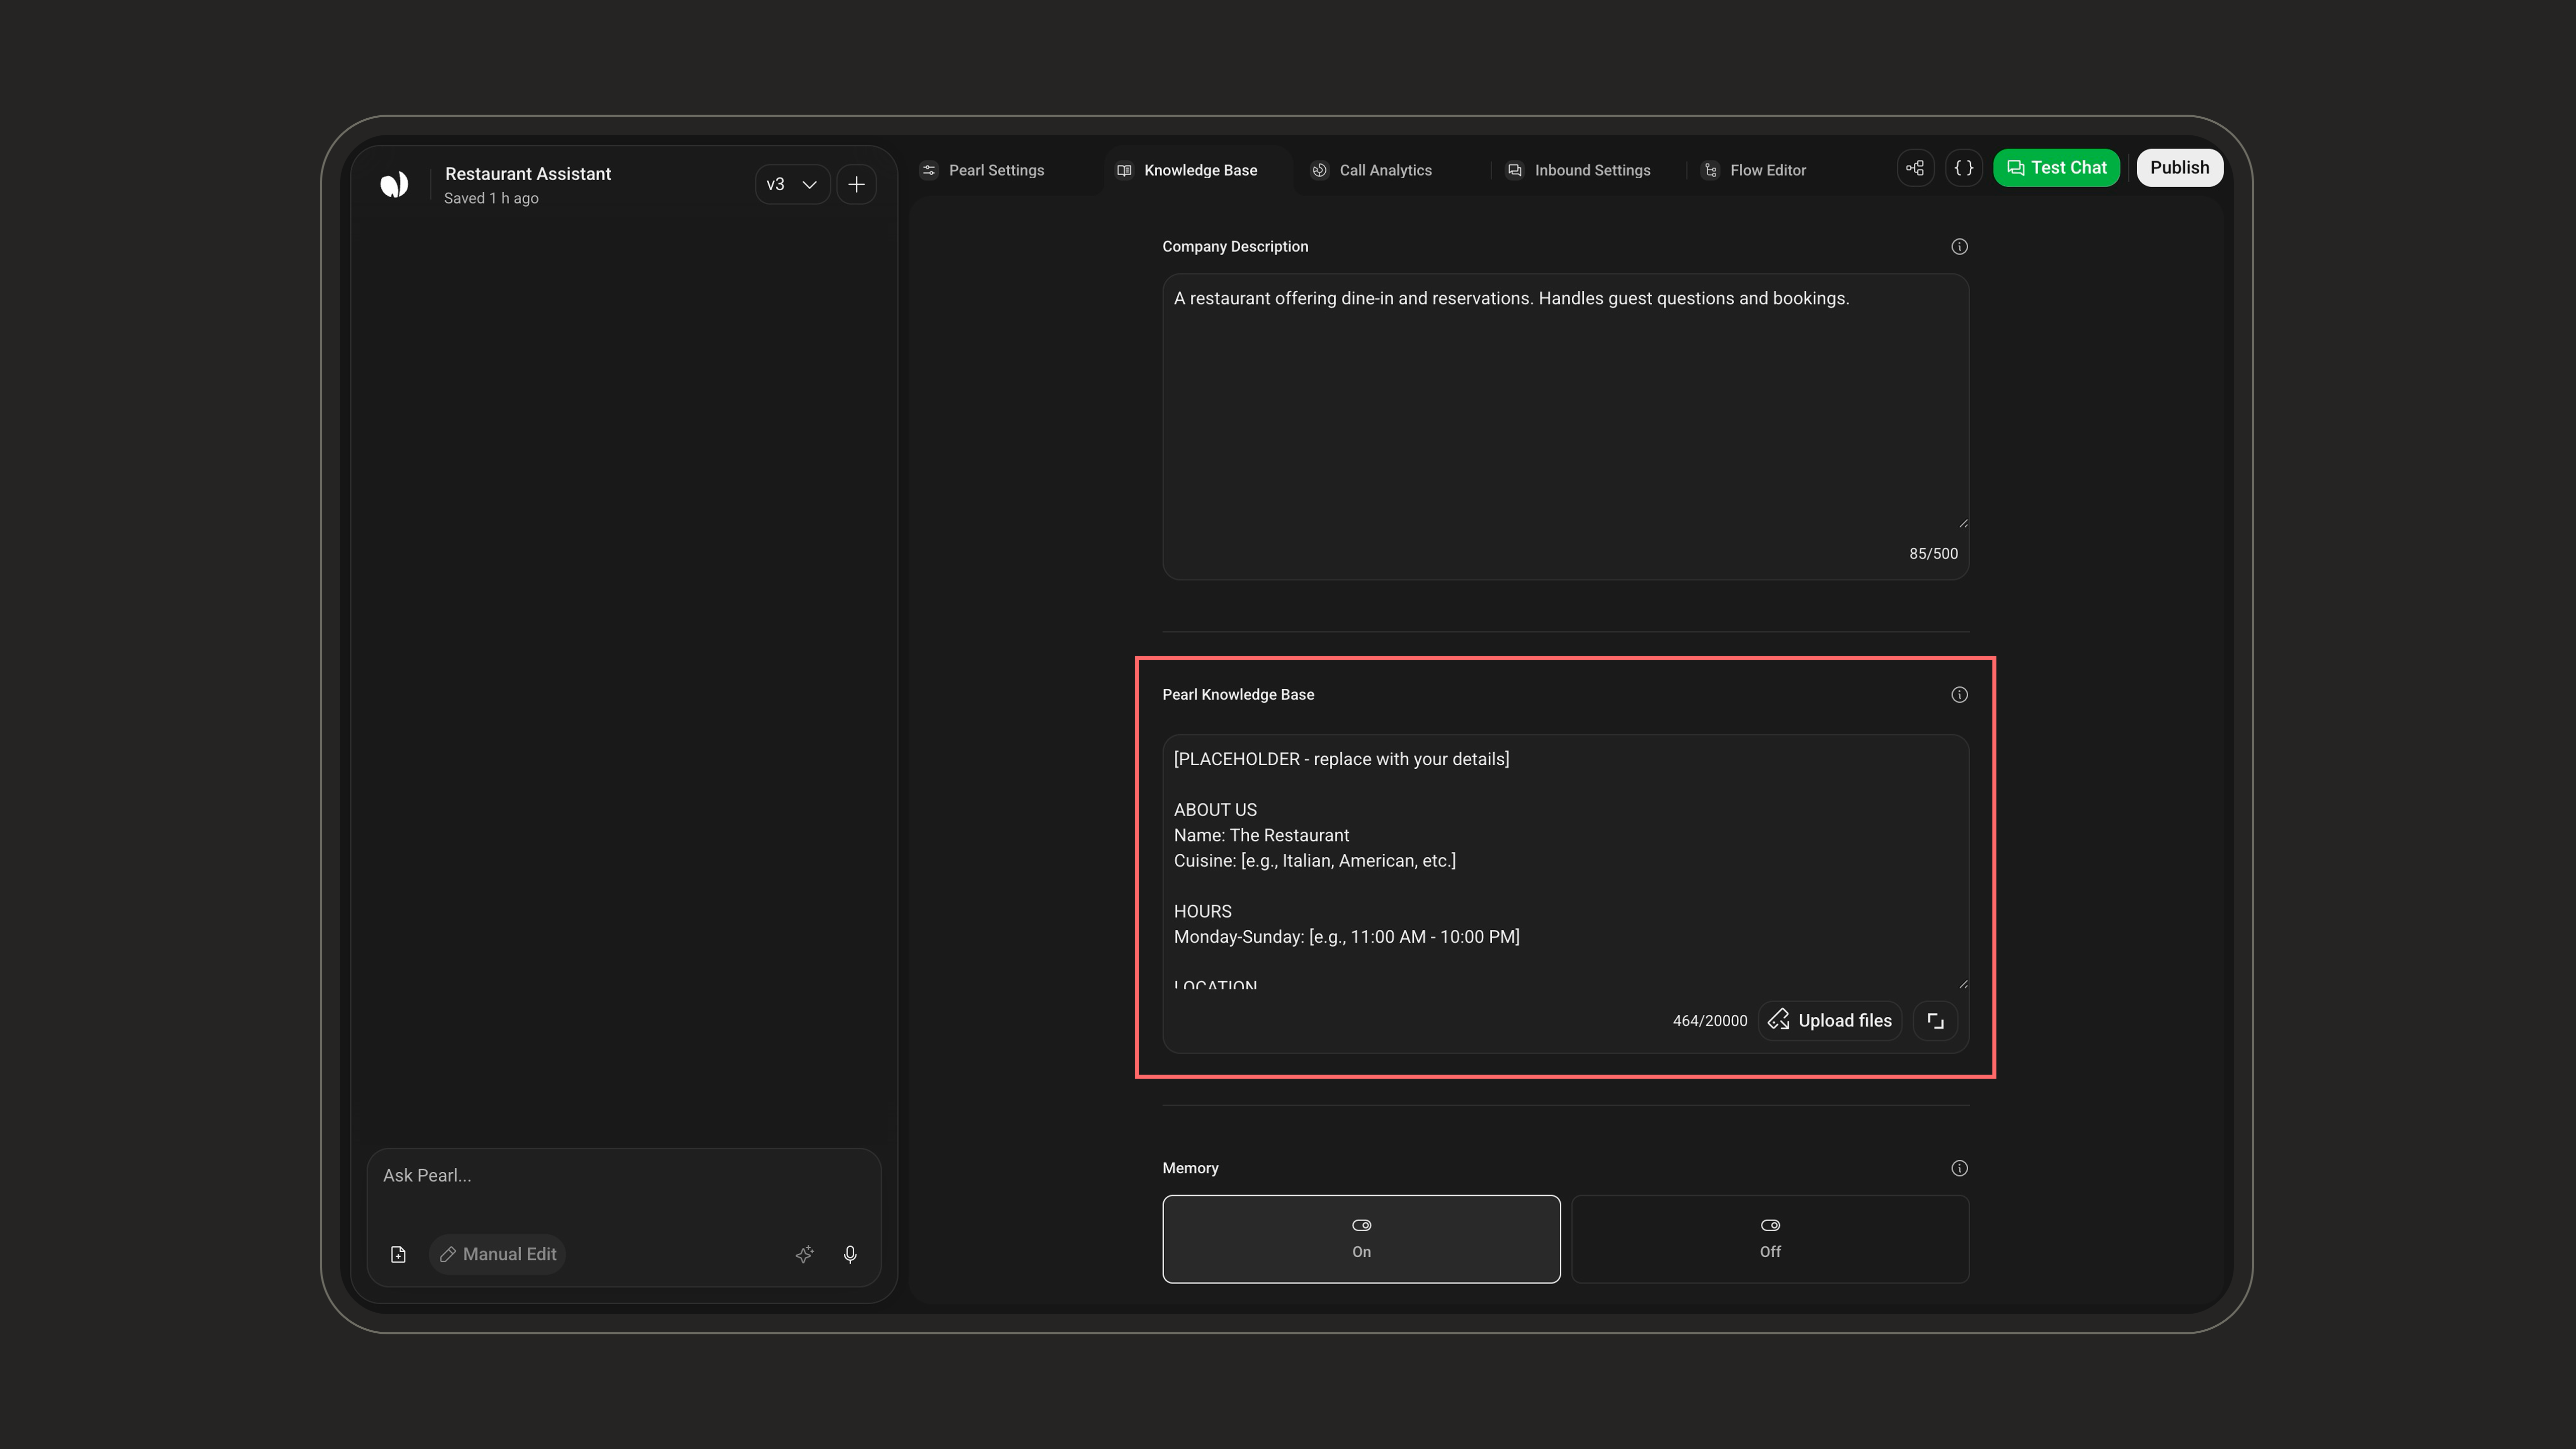The width and height of the screenshot is (2576, 1449).
Task: Click the Pearl Knowledge Base info icon
Action: (1959, 695)
